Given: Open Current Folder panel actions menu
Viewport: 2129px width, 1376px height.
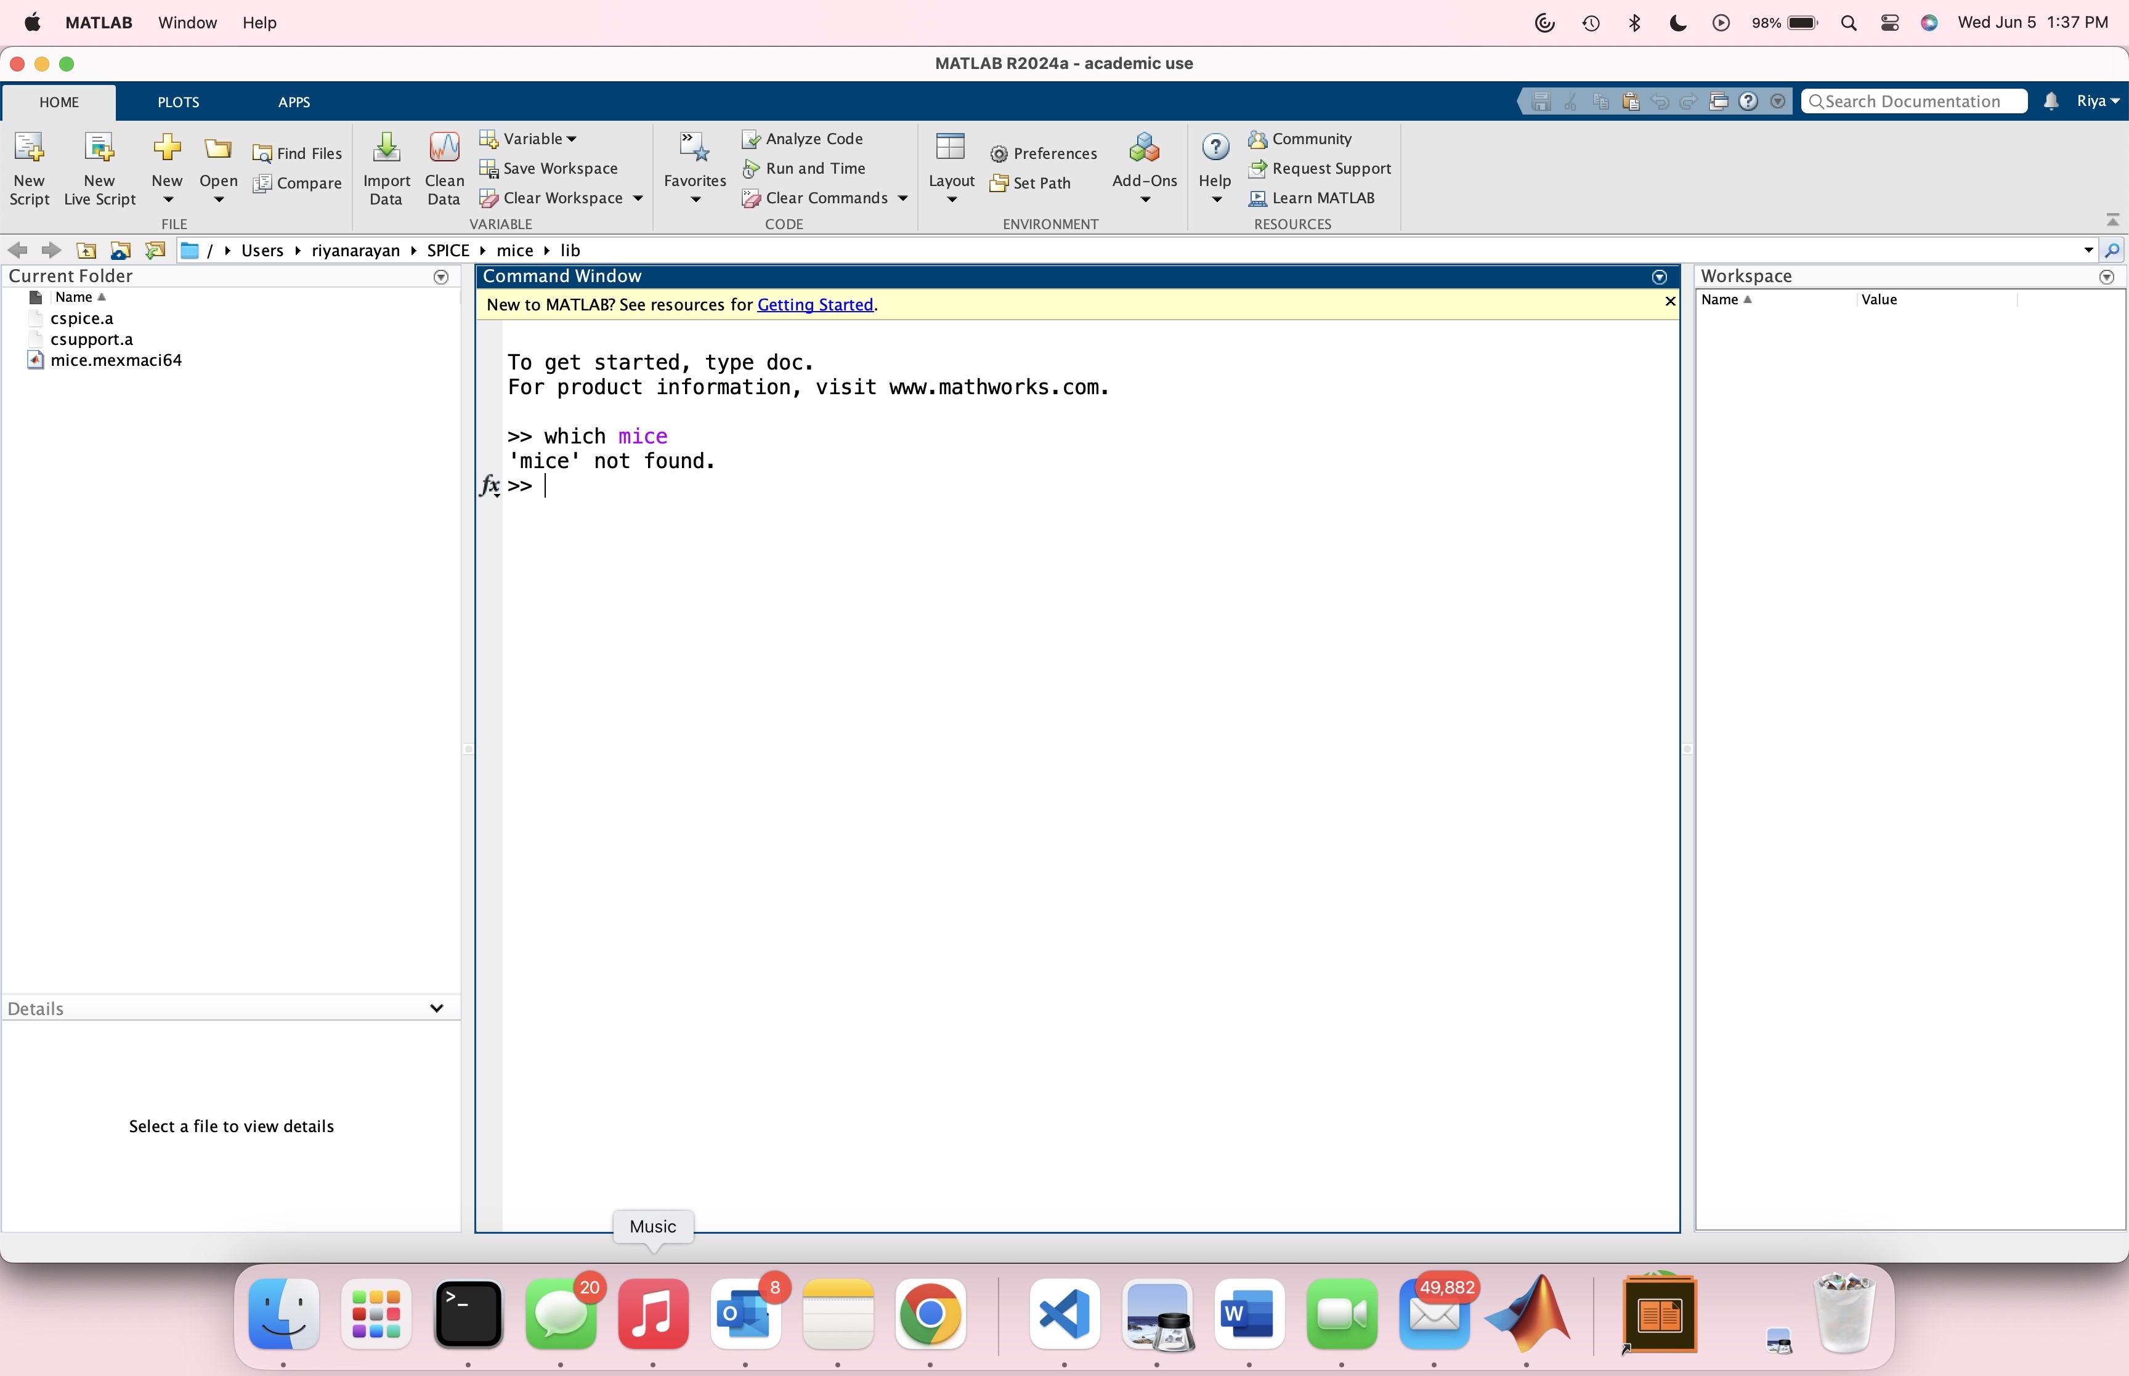Looking at the screenshot, I should [440, 277].
